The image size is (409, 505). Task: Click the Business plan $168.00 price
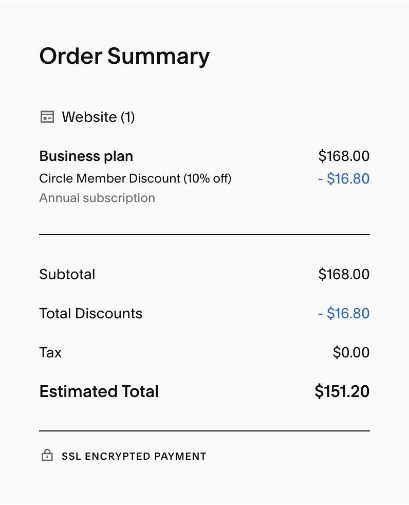344,156
